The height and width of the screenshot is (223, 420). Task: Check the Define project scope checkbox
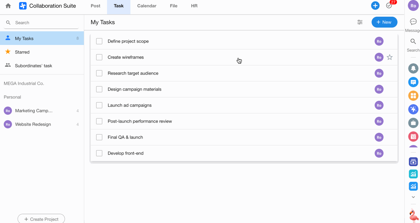99,41
